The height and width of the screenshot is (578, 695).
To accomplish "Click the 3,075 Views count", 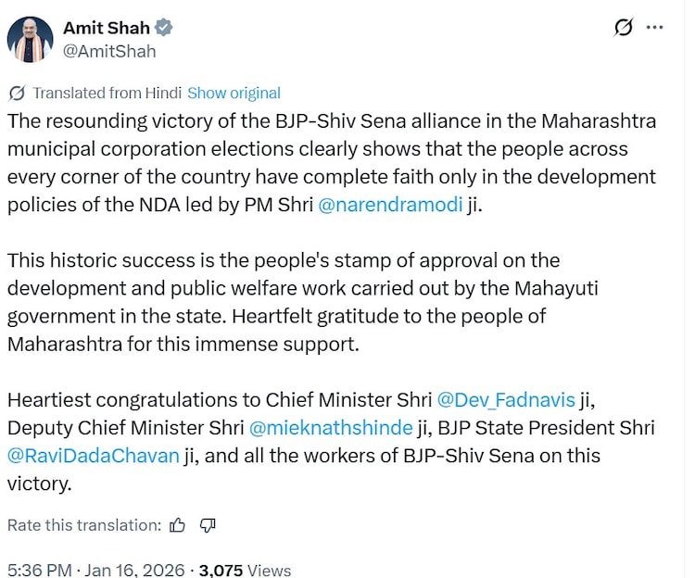I will click(246, 570).
